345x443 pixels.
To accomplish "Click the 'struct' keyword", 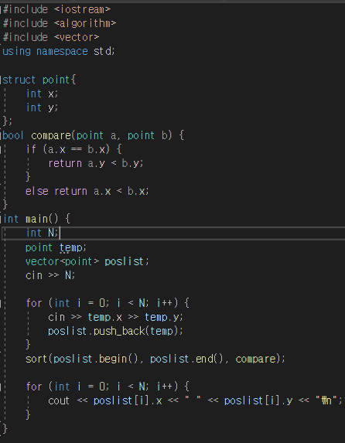I will 19,80.
